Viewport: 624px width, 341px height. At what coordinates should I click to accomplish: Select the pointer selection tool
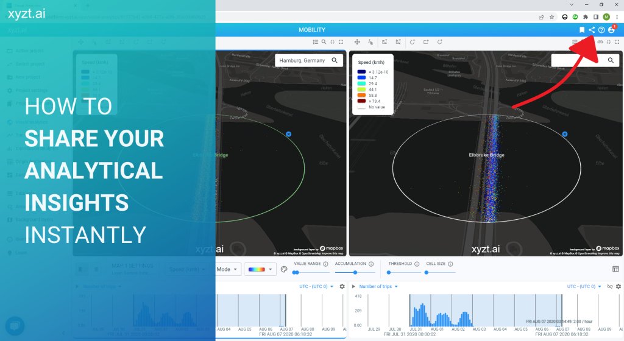click(370, 42)
